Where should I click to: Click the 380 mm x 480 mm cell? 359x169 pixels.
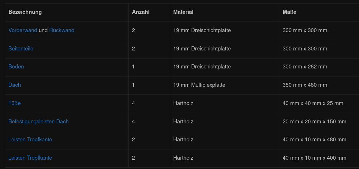[x=305, y=85]
